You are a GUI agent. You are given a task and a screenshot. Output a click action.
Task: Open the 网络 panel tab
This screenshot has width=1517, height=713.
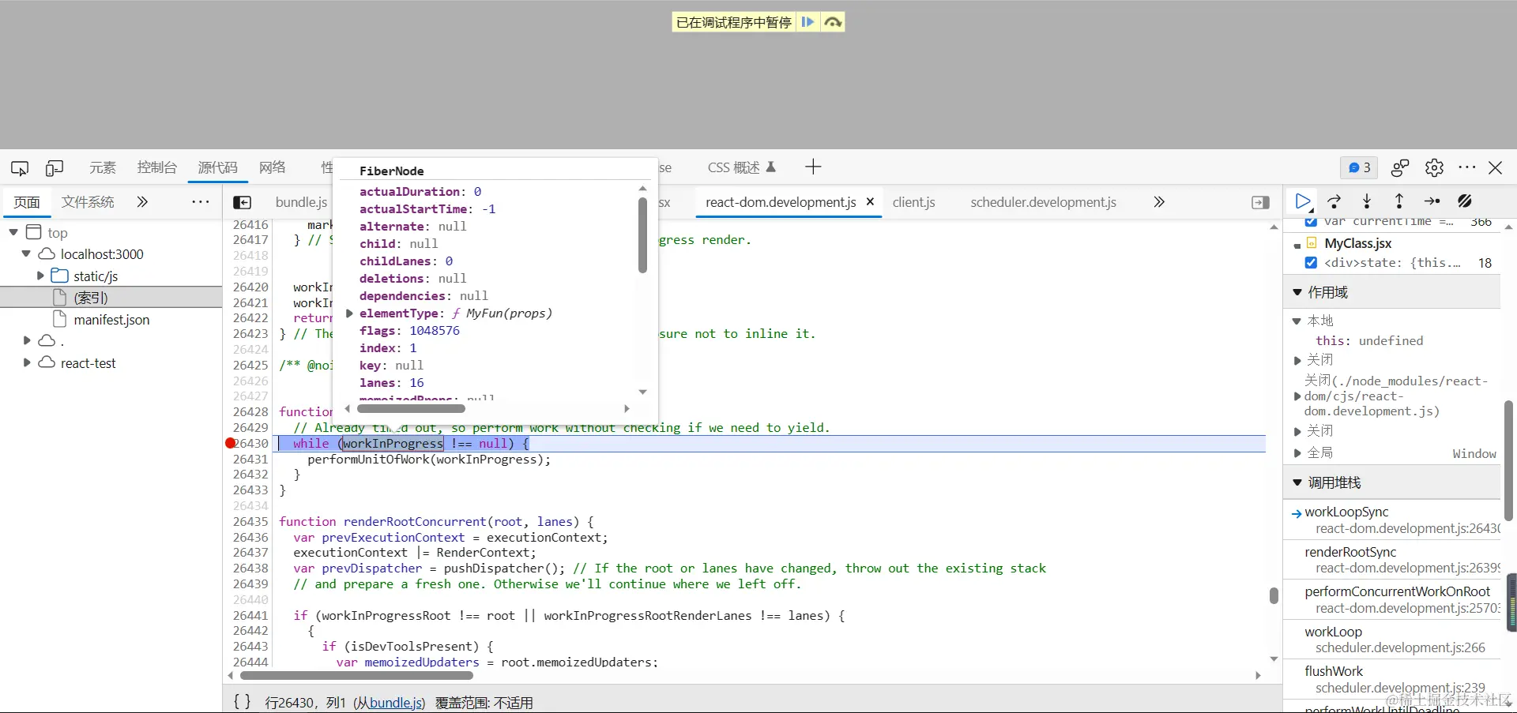pyautogui.click(x=273, y=167)
